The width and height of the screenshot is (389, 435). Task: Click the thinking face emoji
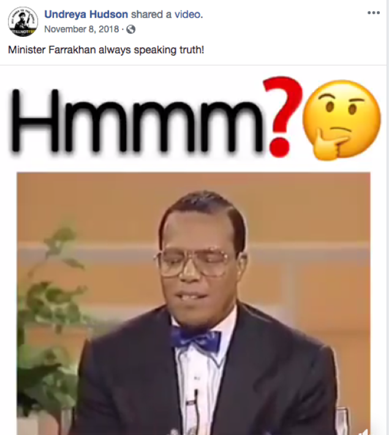(x=342, y=120)
